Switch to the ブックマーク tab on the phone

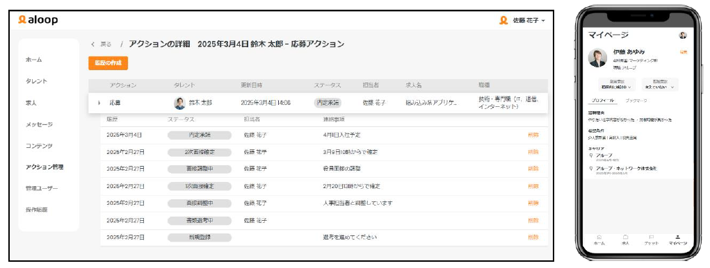[636, 101]
